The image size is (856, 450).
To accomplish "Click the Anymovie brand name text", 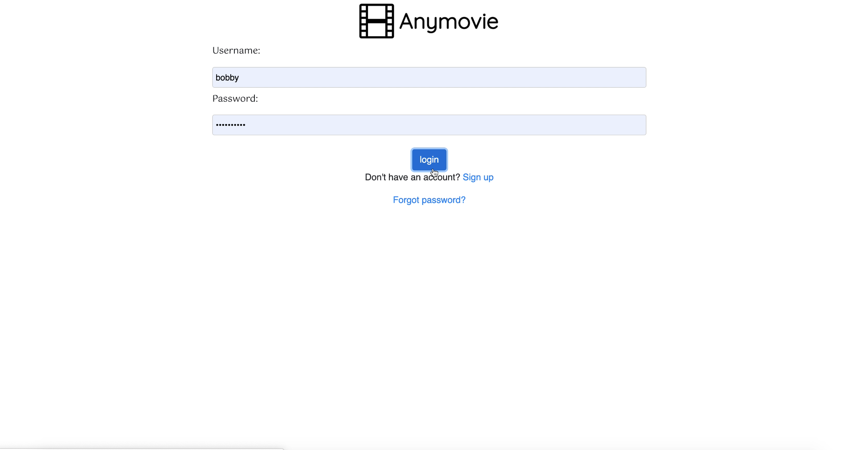I will (449, 22).
